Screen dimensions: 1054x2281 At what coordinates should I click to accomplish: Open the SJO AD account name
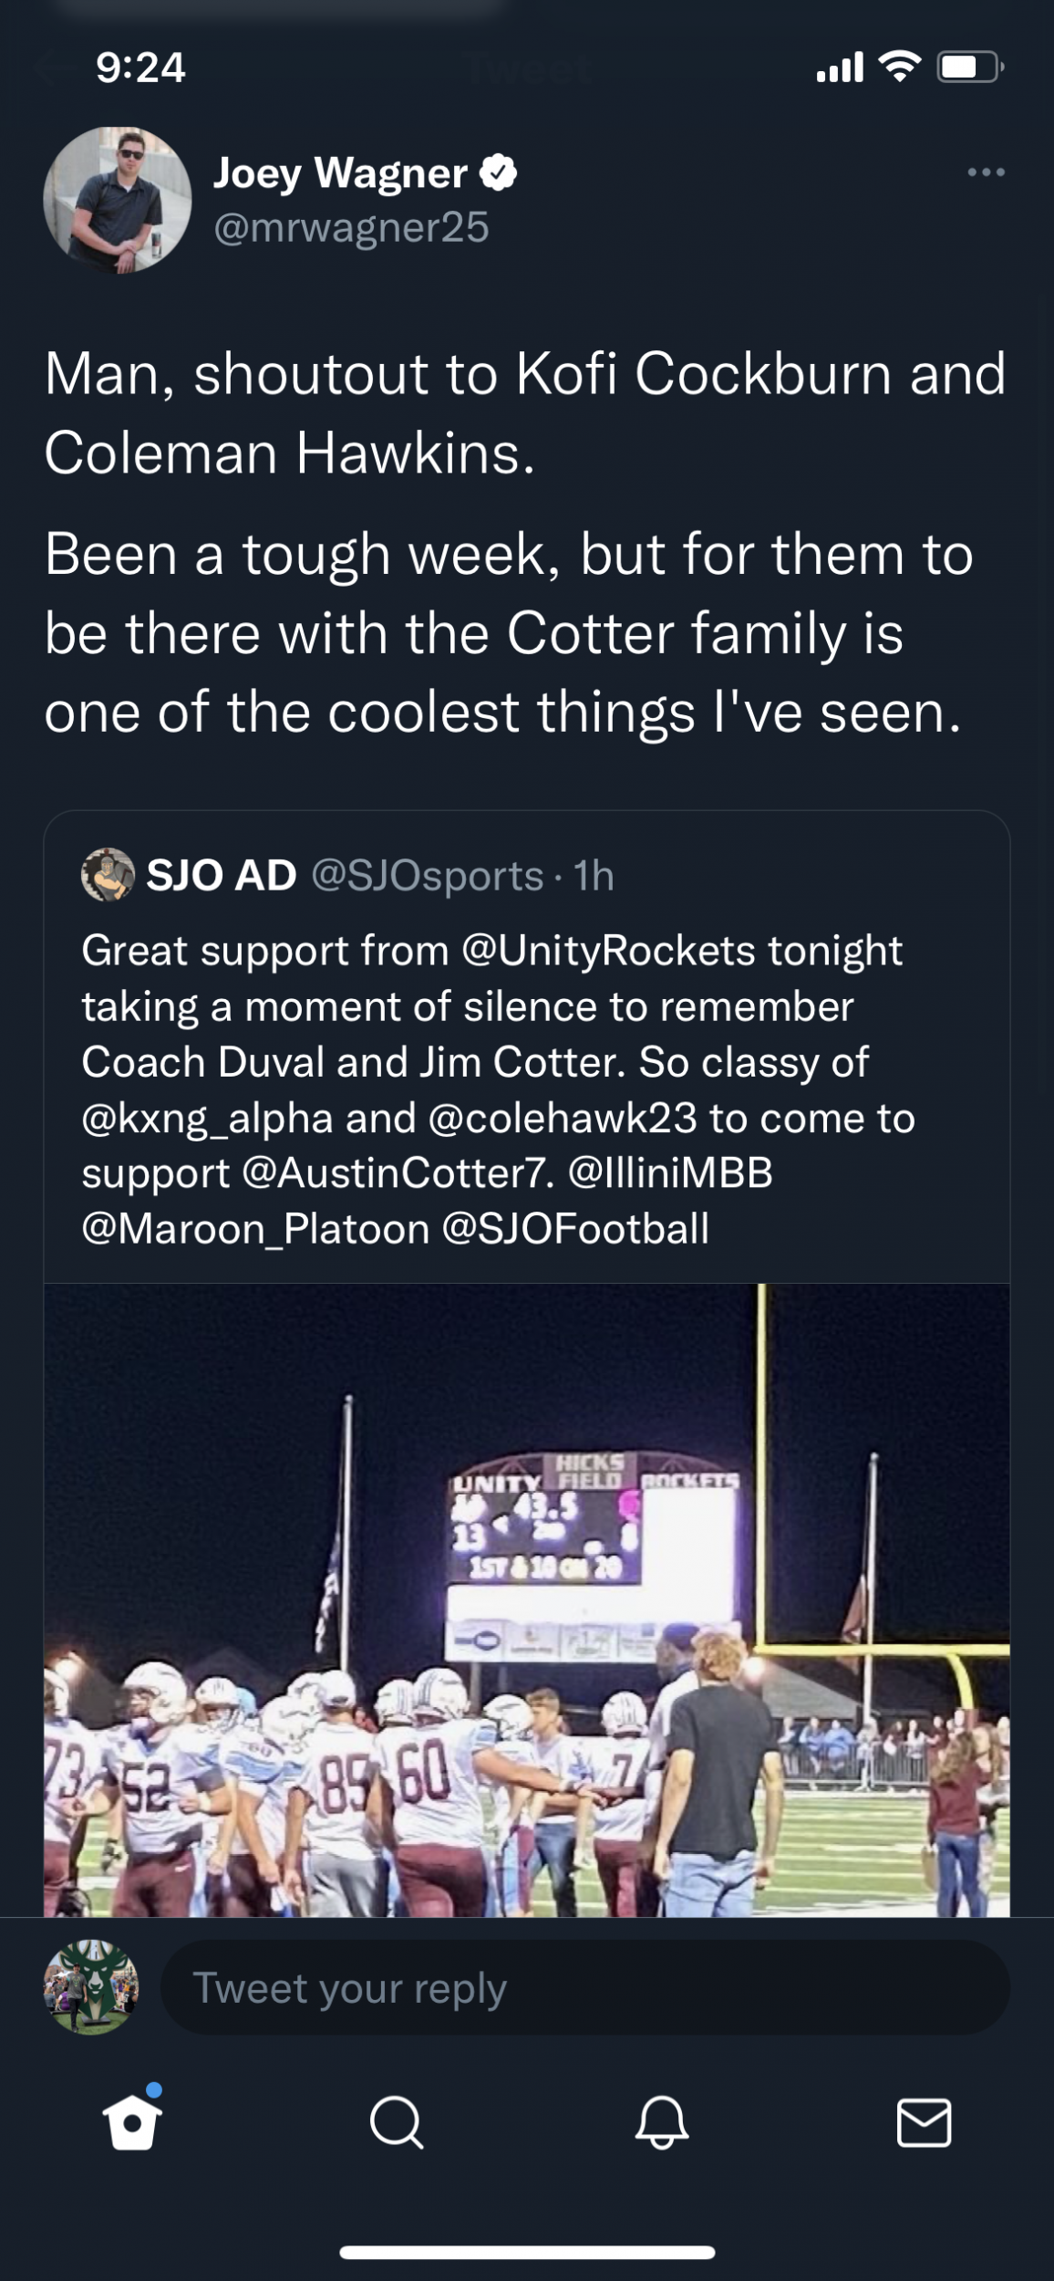click(222, 875)
